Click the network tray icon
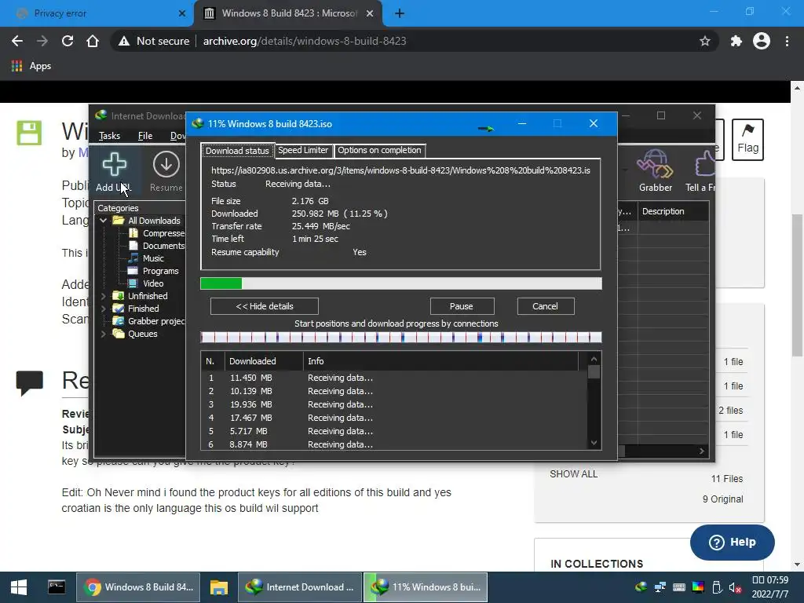The height and width of the screenshot is (603, 804). 660,587
